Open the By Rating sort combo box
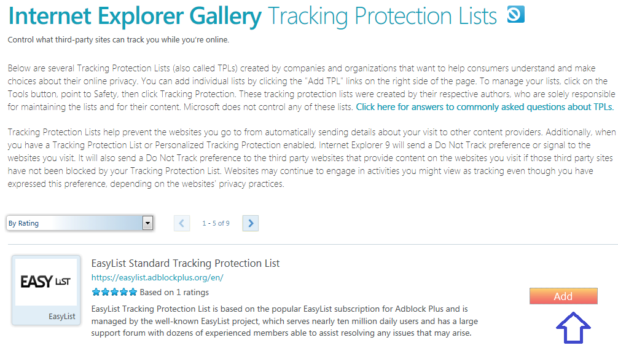Screen dimensions: 618x348 [x=80, y=223]
